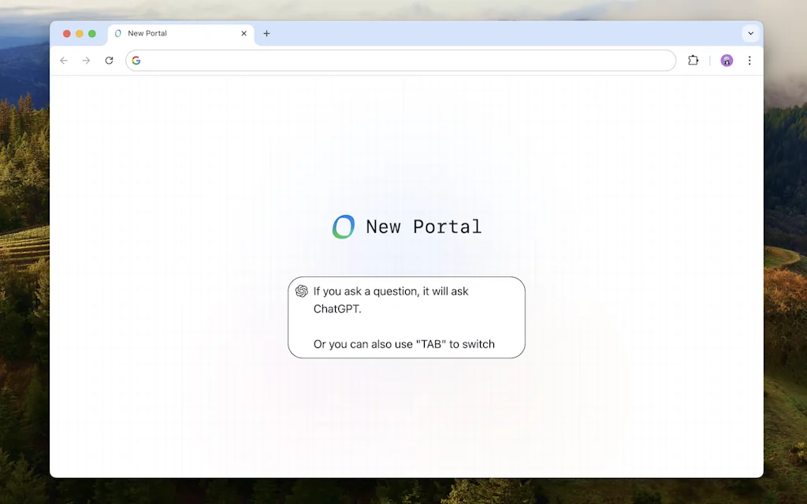Open the browser extensions puzzle icon
The image size is (807, 504).
point(693,60)
